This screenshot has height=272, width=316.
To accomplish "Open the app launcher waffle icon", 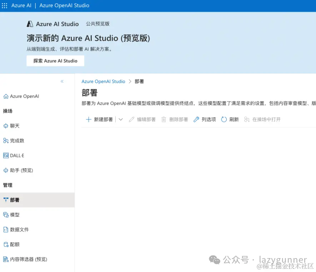I will (x=4, y=5).
